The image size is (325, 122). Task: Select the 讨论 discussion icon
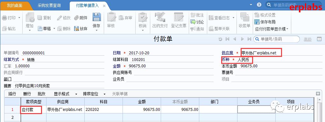pyautogui.click(x=193, y=22)
